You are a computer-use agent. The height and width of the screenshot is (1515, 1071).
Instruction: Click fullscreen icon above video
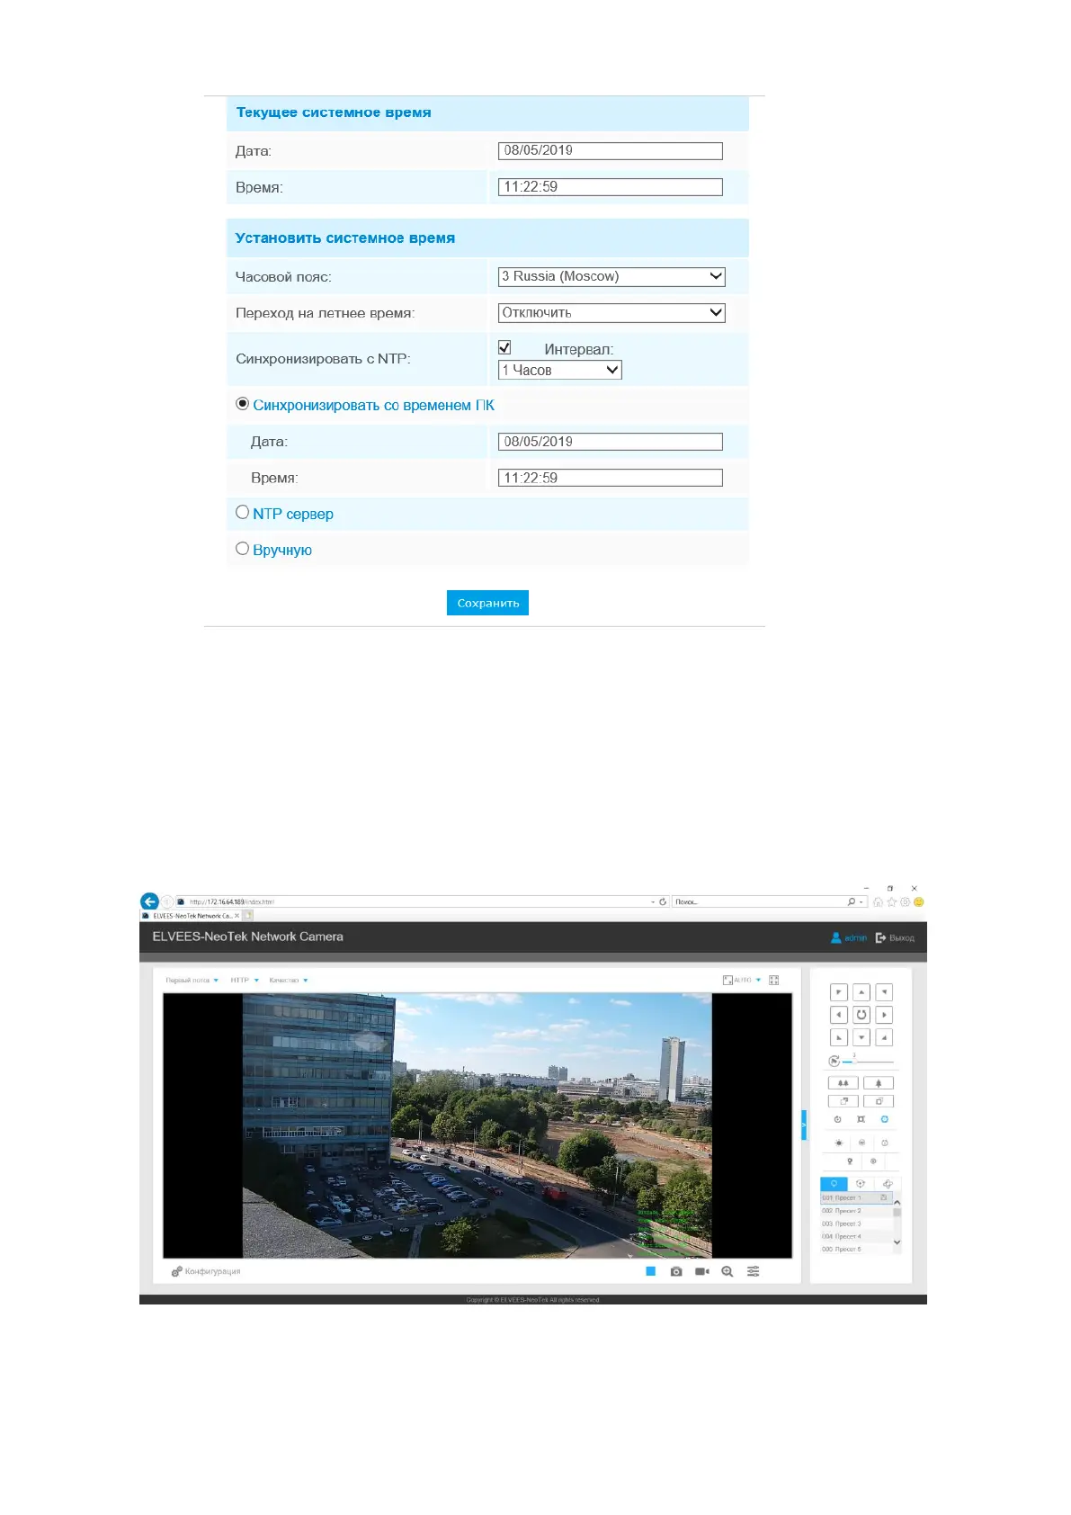[773, 980]
